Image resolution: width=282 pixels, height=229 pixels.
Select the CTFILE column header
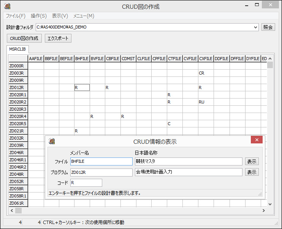[x=174, y=59]
